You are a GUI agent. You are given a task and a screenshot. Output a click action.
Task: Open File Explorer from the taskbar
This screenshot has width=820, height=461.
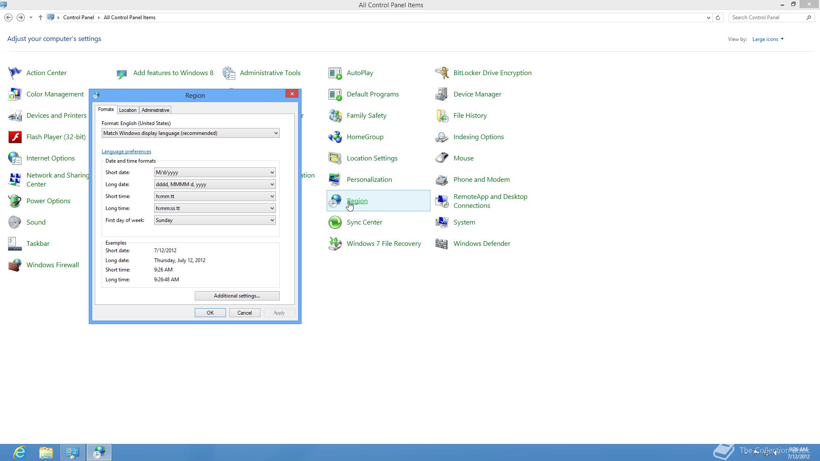coord(46,452)
